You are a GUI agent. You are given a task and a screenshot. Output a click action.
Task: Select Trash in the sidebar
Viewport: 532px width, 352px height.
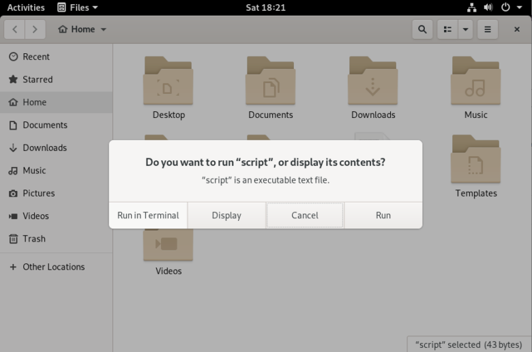(34, 239)
